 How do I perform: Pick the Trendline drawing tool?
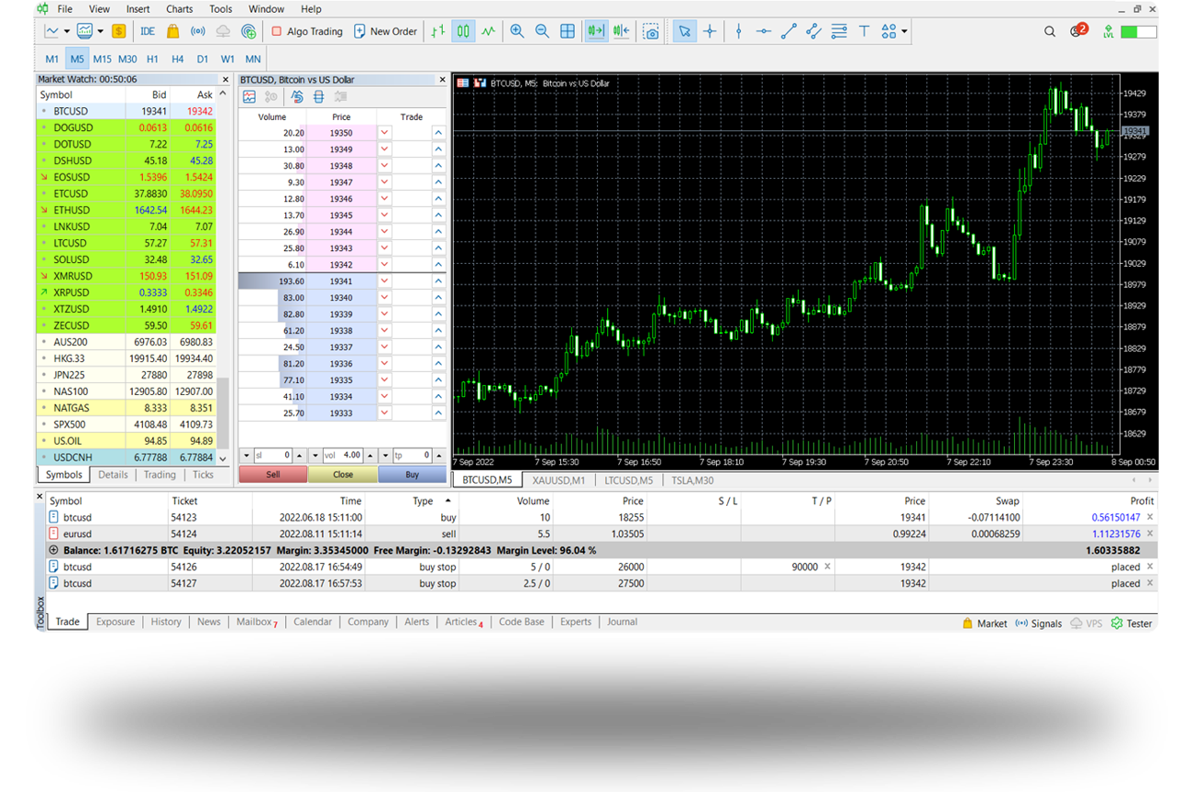(789, 31)
